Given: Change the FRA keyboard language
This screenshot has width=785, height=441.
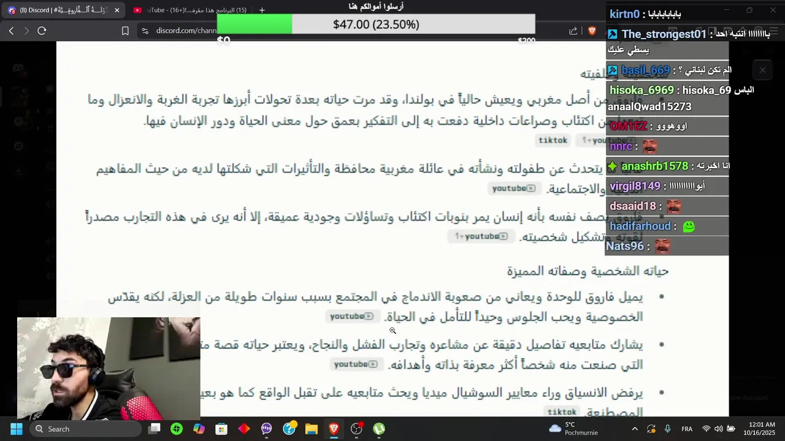Looking at the screenshot, I should click(687, 429).
